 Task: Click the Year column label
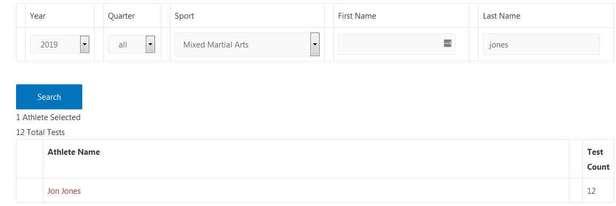pyautogui.click(x=38, y=16)
